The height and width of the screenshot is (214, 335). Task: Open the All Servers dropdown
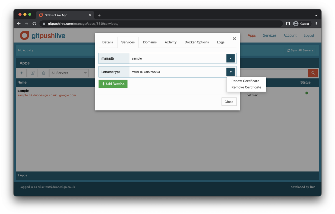pos(69,73)
